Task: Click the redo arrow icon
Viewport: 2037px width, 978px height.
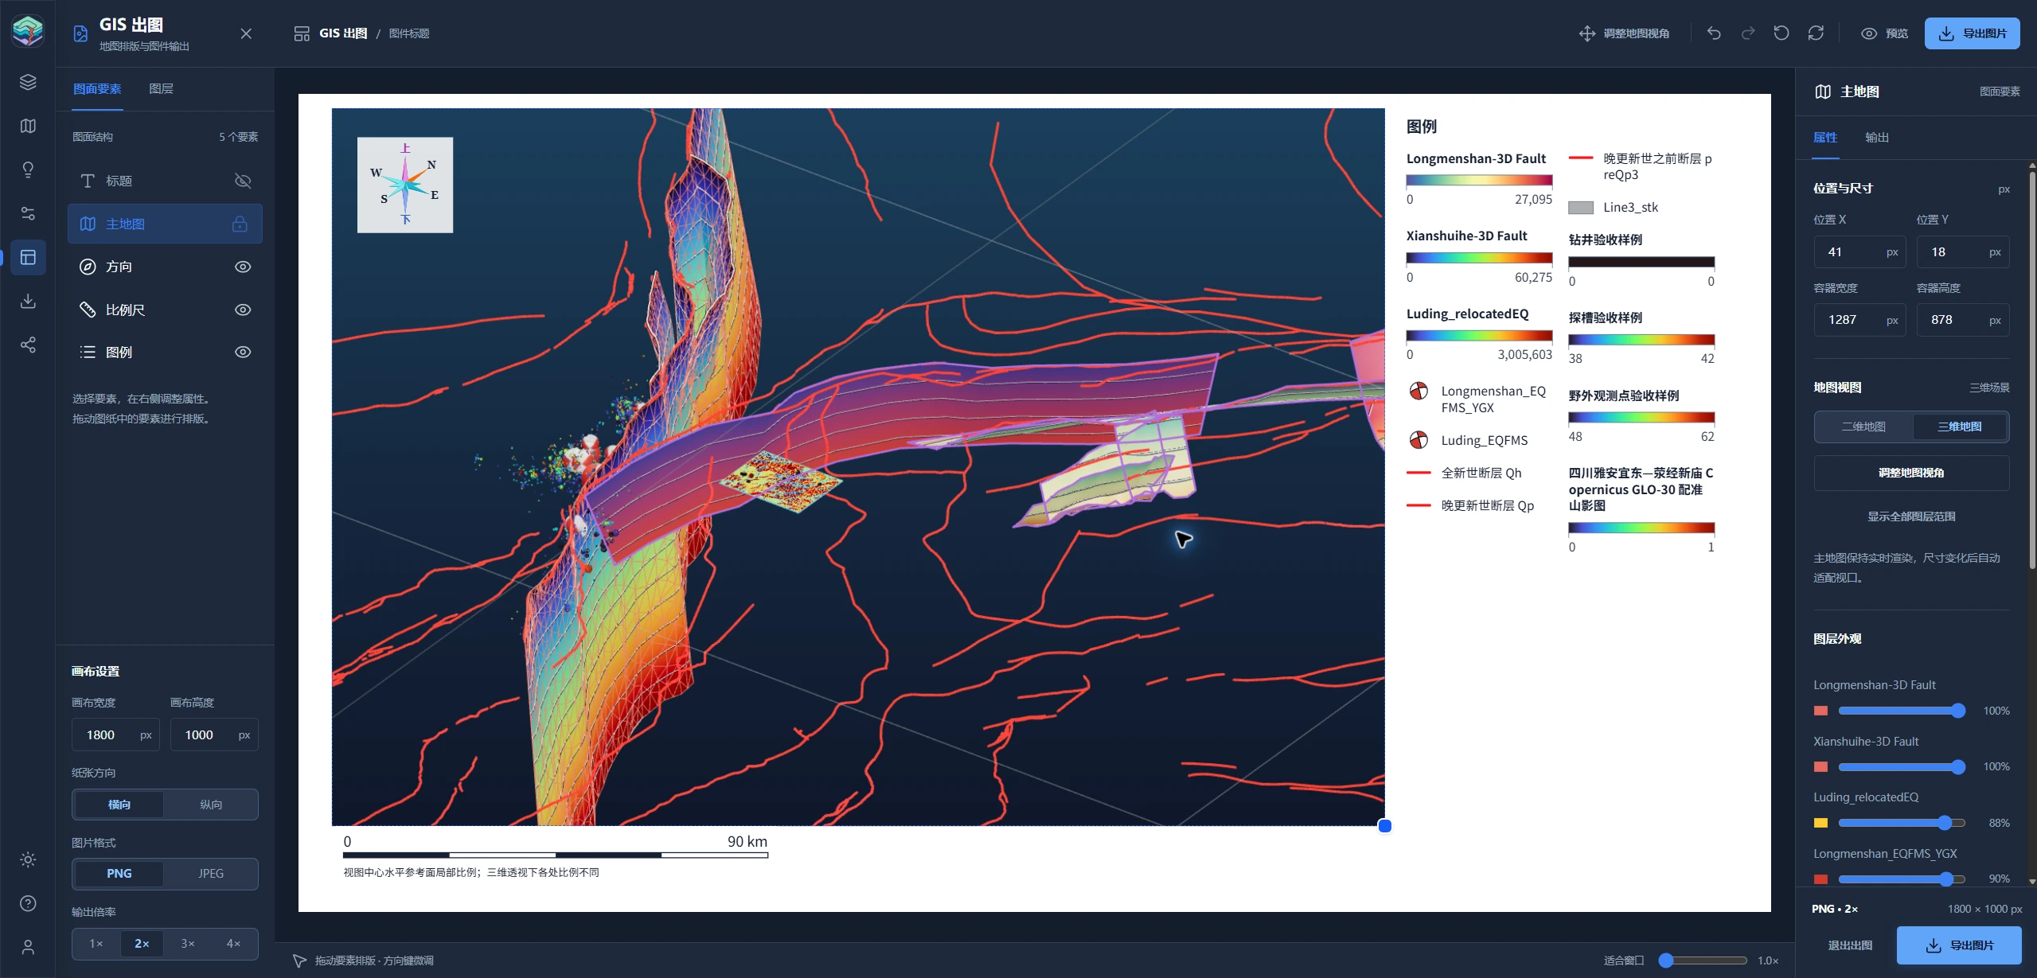Action: coord(1748,33)
